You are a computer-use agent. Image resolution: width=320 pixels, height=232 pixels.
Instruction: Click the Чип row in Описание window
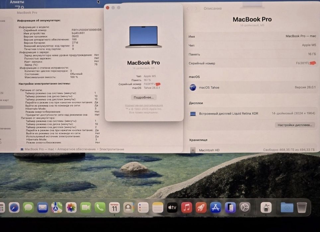[x=252, y=45]
